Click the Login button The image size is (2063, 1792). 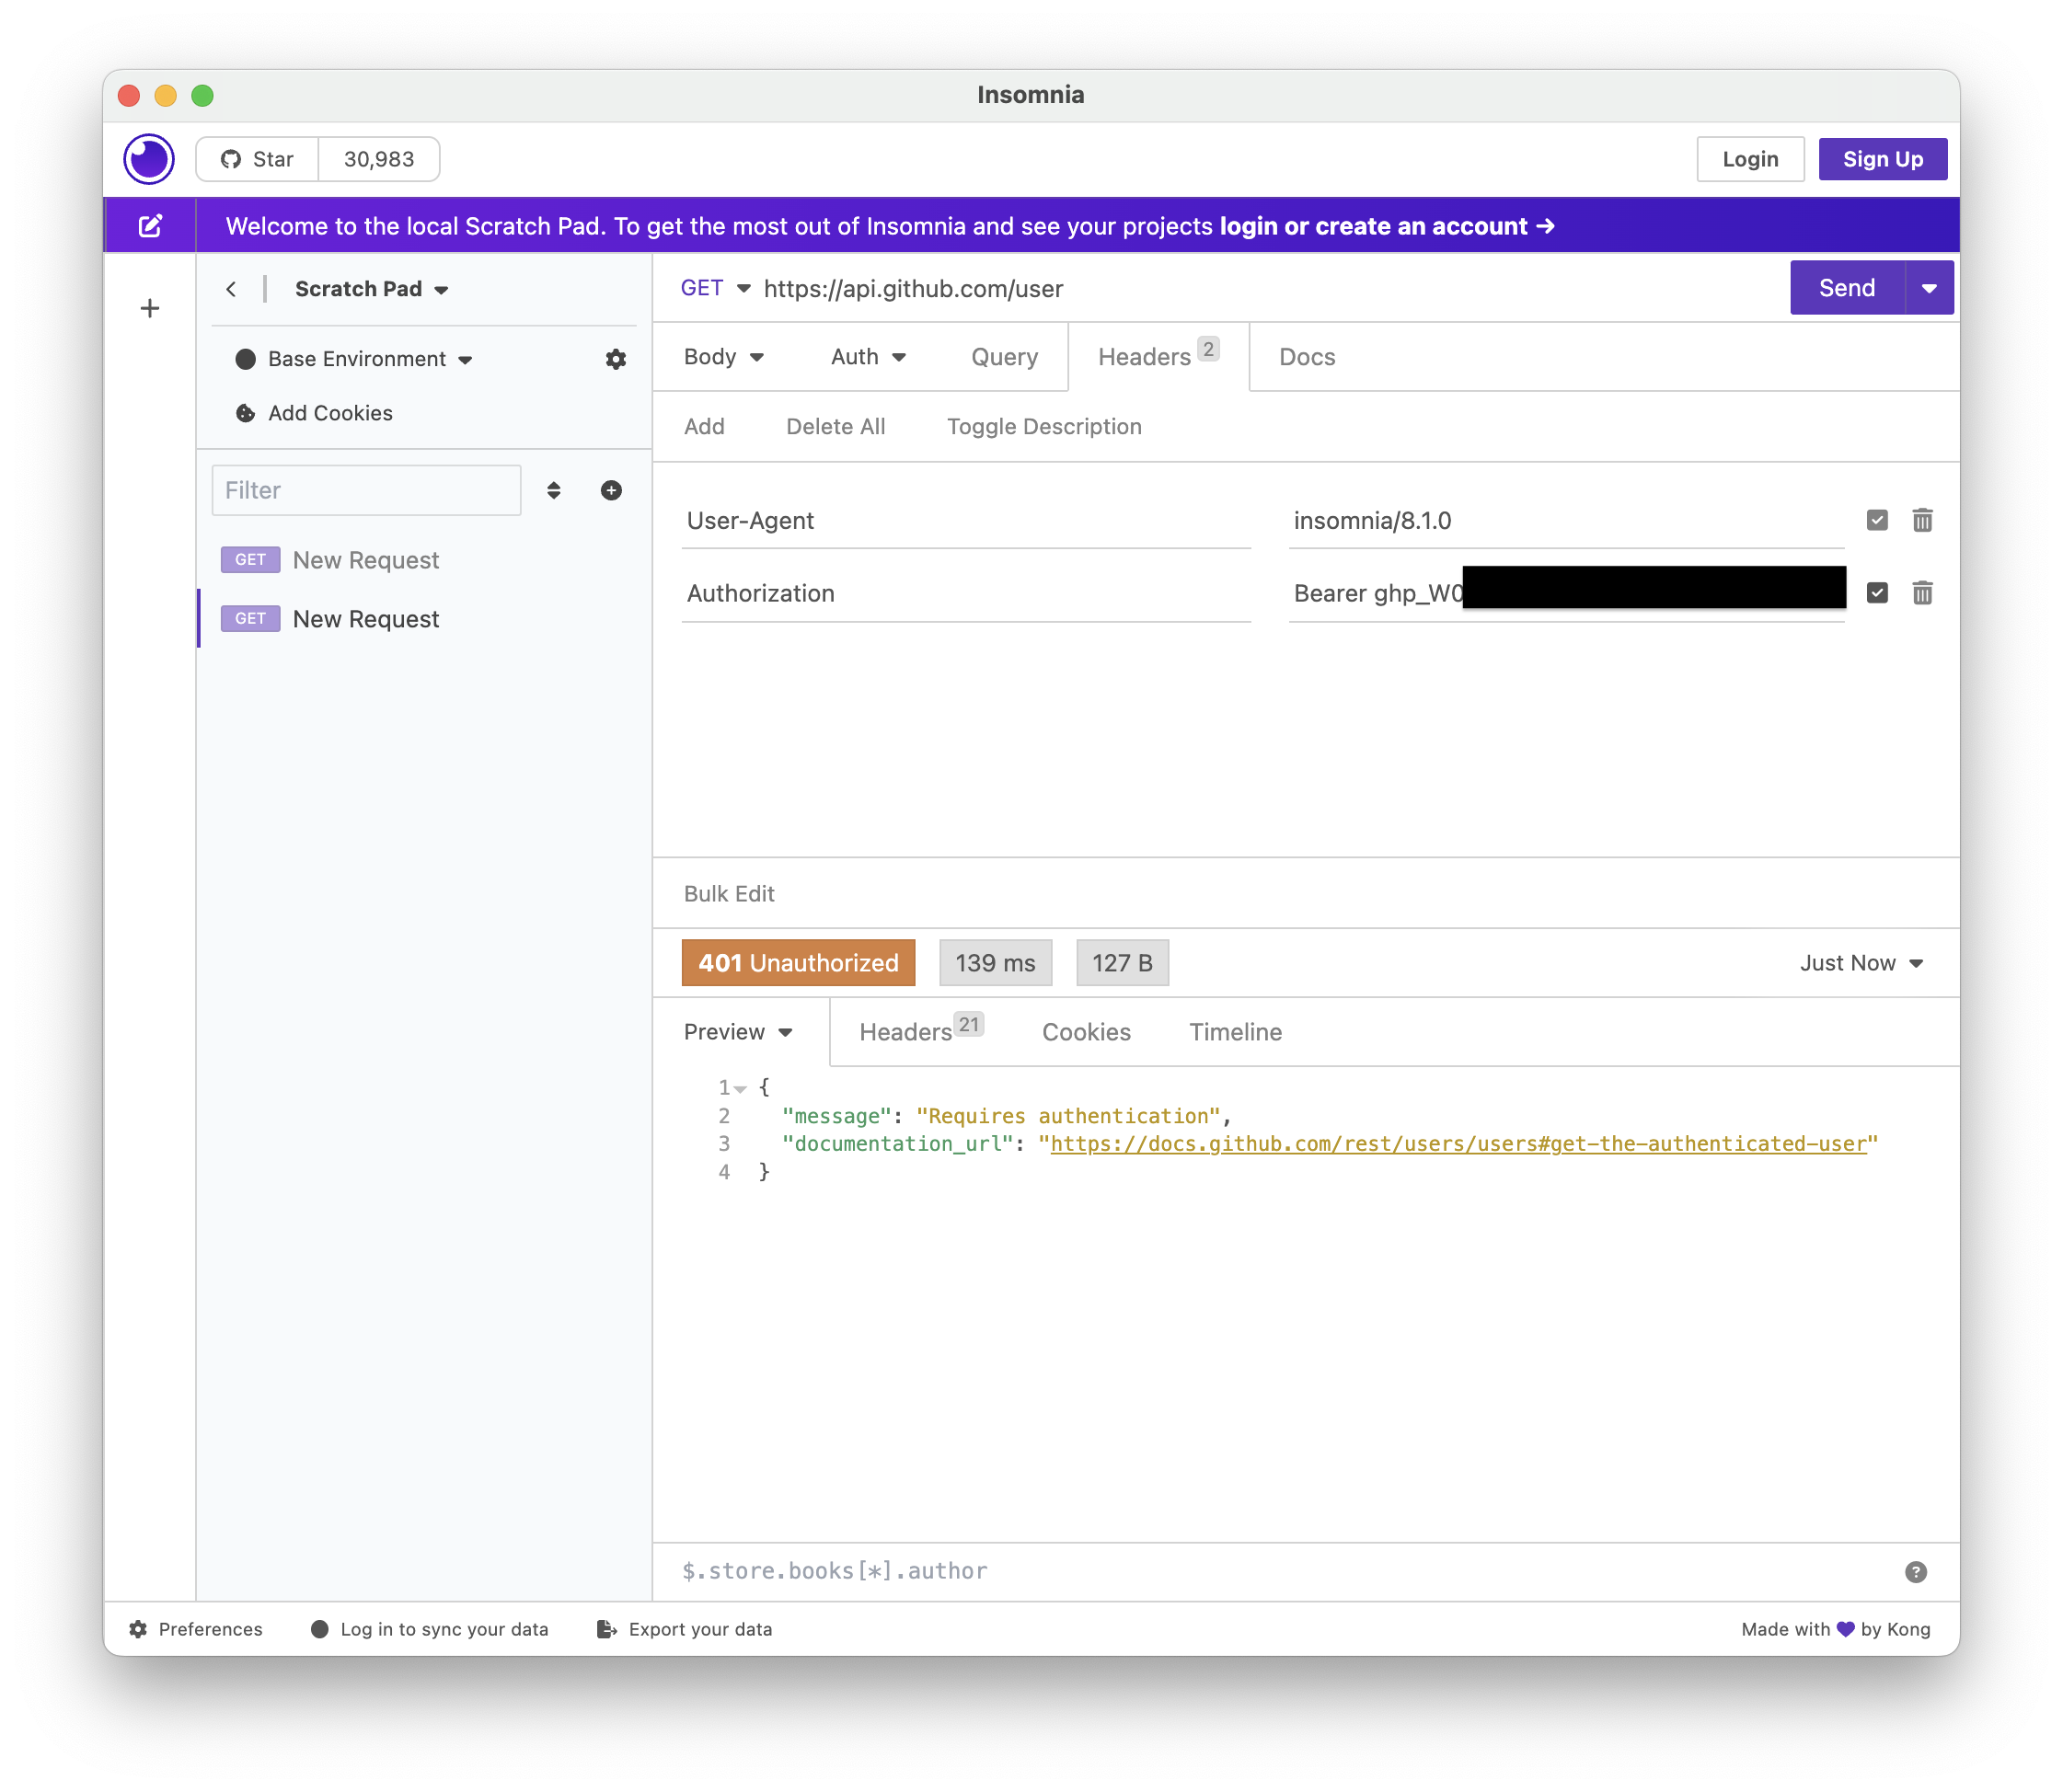tap(1750, 159)
